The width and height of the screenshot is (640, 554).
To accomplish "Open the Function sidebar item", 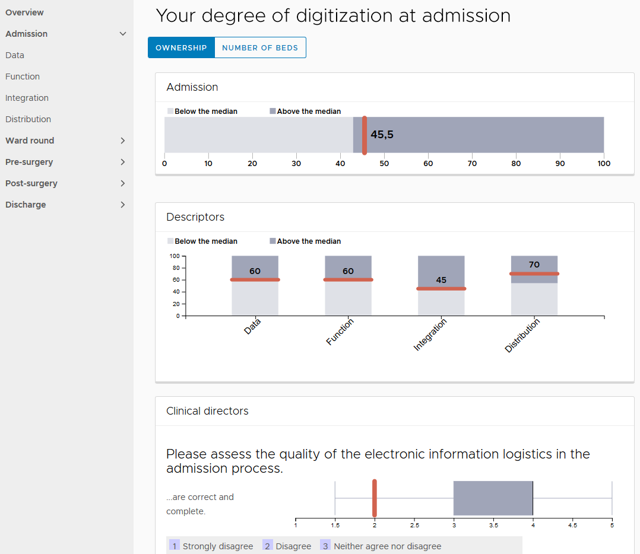I will 23,77.
